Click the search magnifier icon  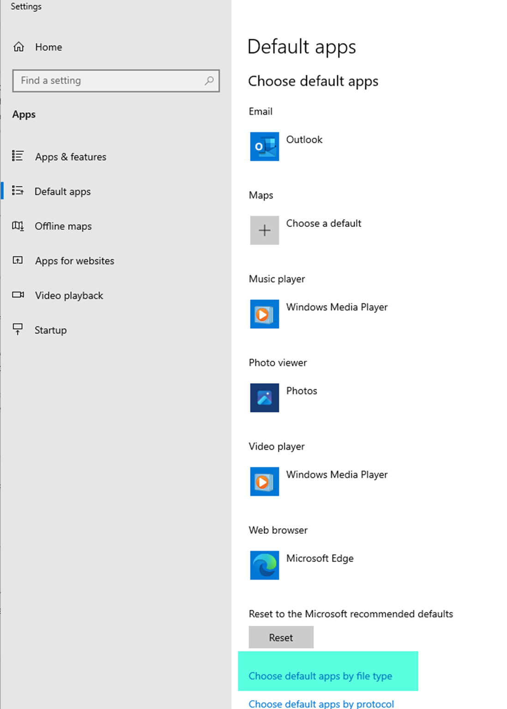(209, 80)
